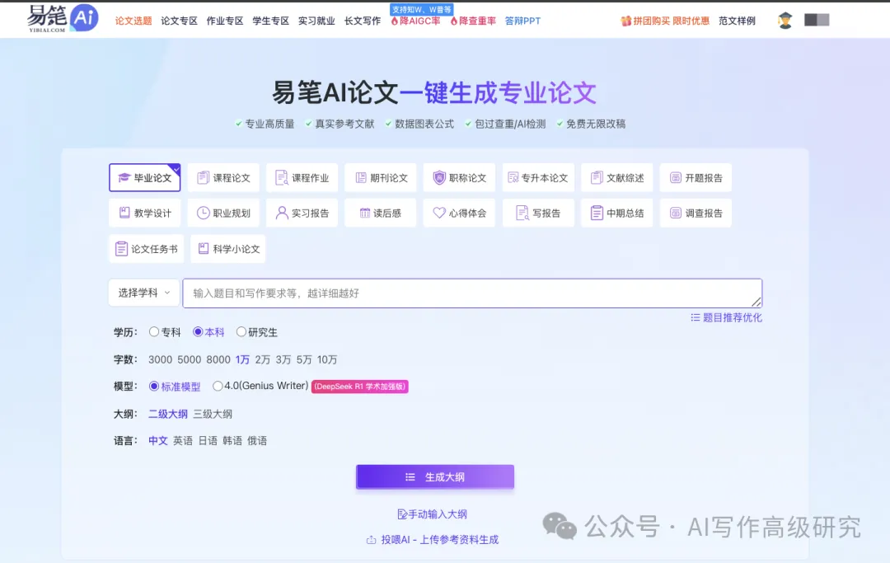The image size is (890, 563).
Task: Click 手动输入大纲 link
Action: point(432,514)
